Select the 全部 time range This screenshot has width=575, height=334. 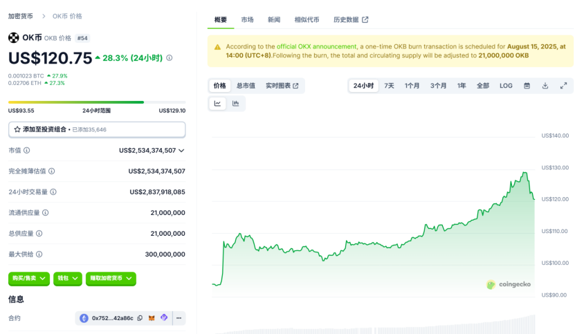(483, 86)
